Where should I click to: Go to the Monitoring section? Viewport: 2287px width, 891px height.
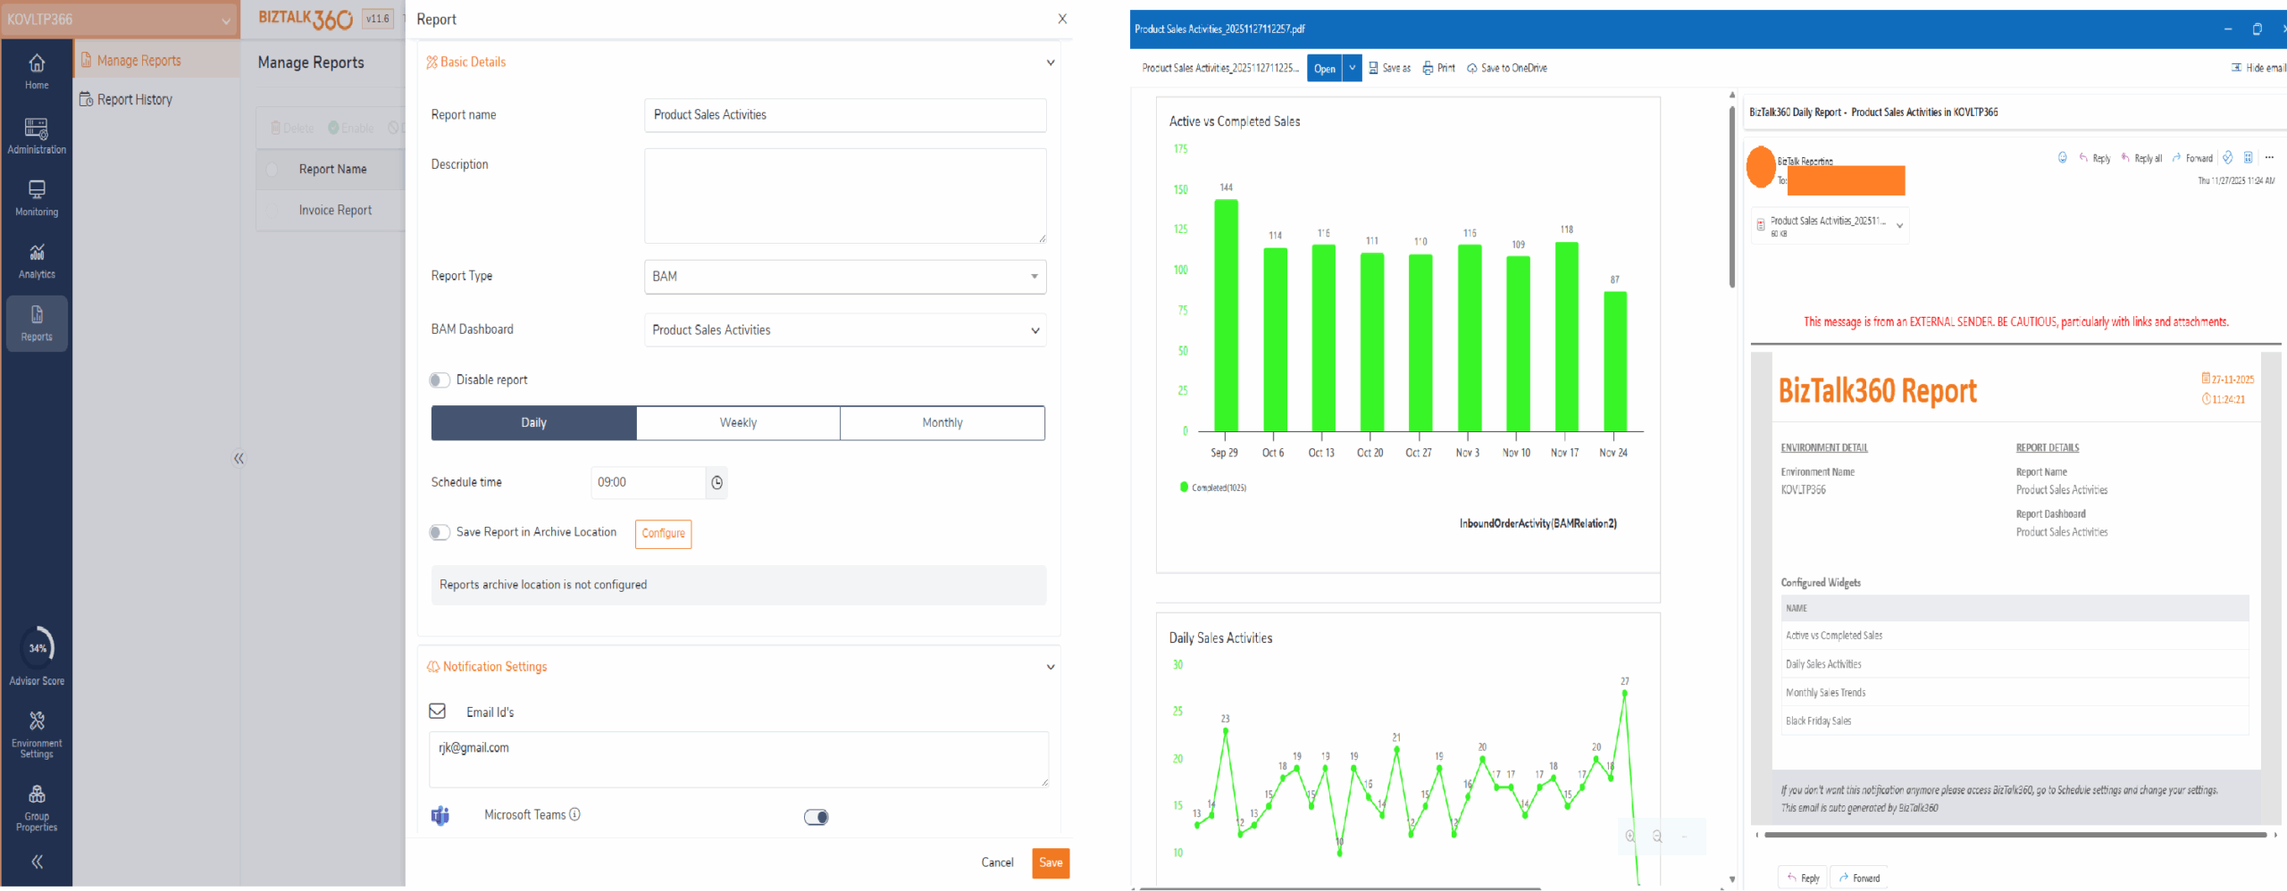point(37,198)
